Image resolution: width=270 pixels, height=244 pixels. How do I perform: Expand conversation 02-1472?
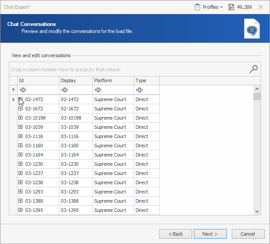point(21,99)
